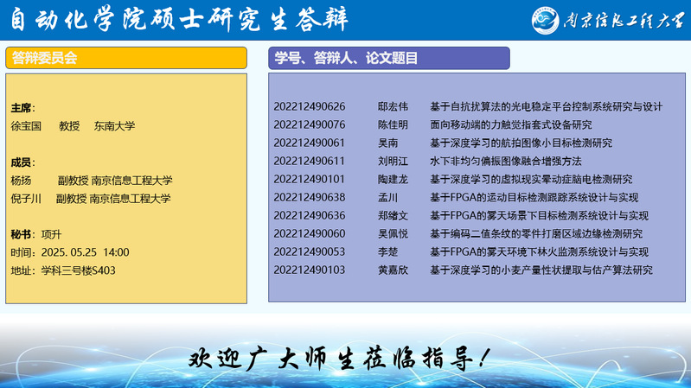The width and height of the screenshot is (691, 388).
Task: Click committee member 倪子川 entry
Action: click(26, 199)
